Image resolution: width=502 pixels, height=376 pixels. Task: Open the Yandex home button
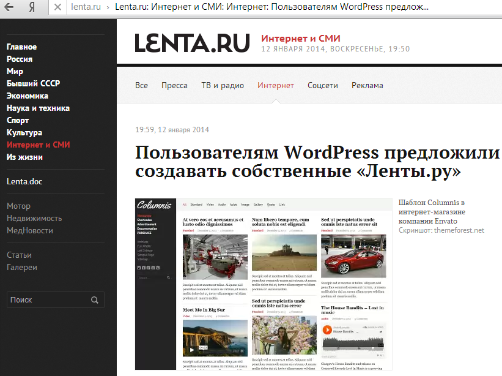point(31,7)
